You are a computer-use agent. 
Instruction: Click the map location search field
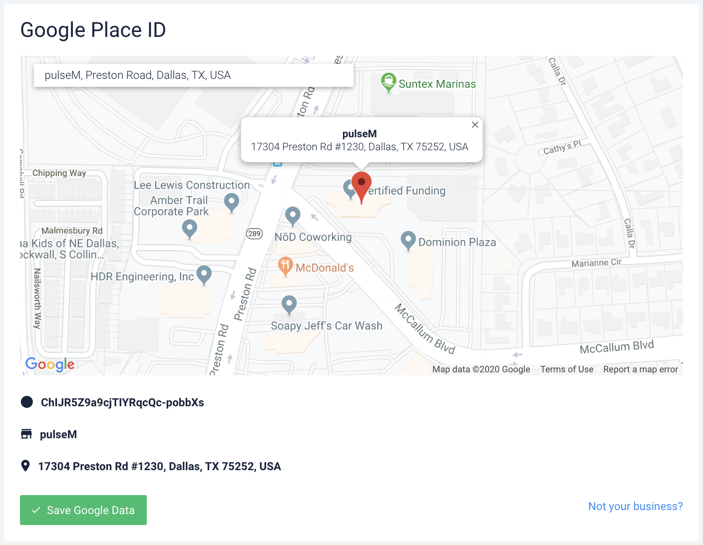click(193, 75)
